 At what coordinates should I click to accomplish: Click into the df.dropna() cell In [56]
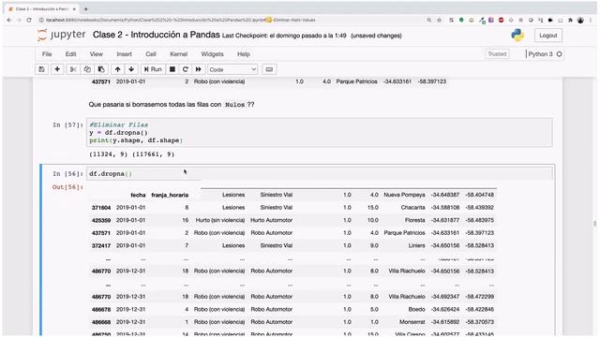(320, 173)
